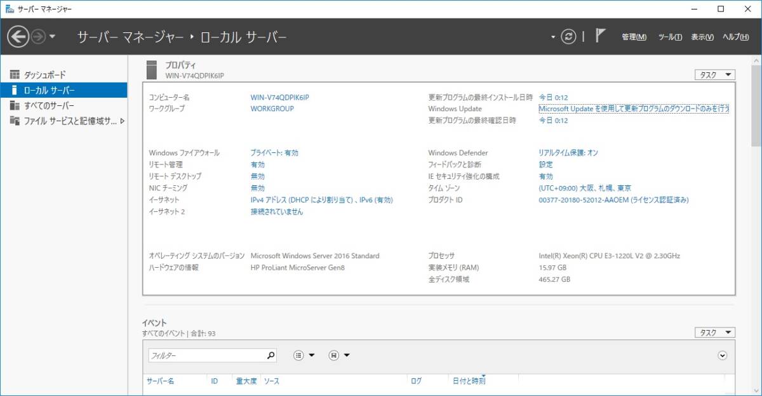Open すべてのサーバー in the sidebar
The image size is (762, 396).
[49, 105]
